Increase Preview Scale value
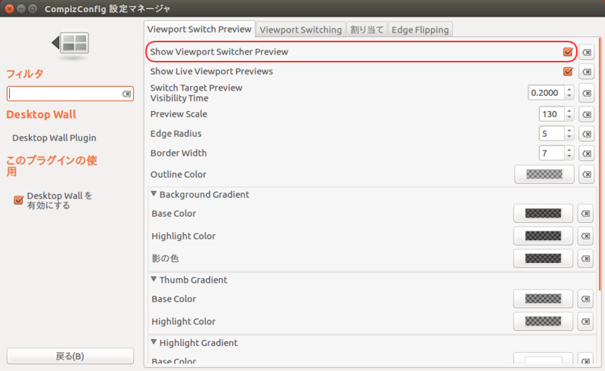The height and width of the screenshot is (371, 605). (x=569, y=111)
